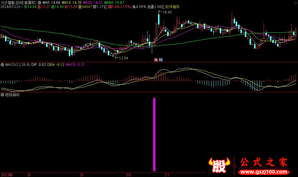The width and height of the screenshot is (298, 177).
Task: Click the magenta 短线启动 signal bar
Action: coord(154,134)
